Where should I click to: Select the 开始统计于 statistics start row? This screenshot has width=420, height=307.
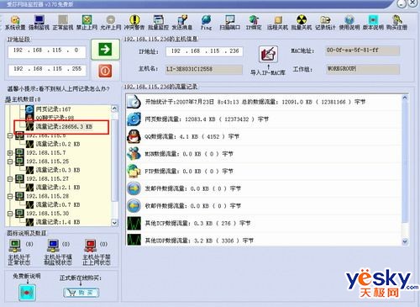(264, 102)
